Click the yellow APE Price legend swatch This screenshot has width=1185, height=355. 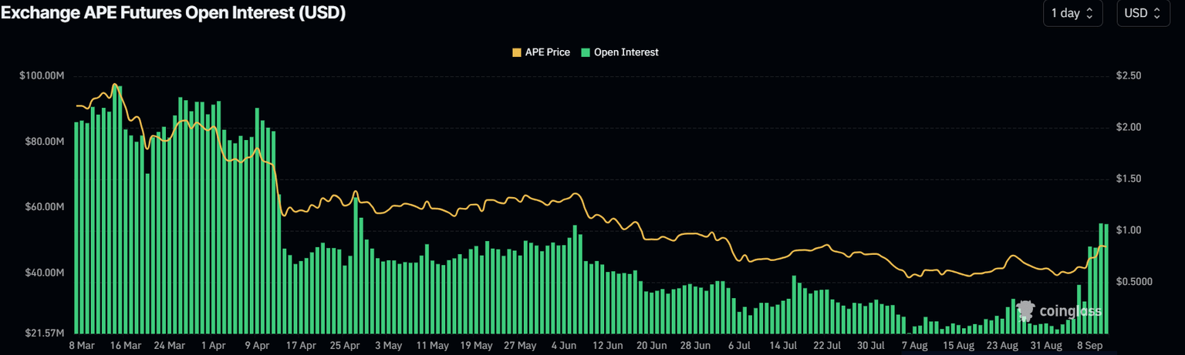point(516,52)
